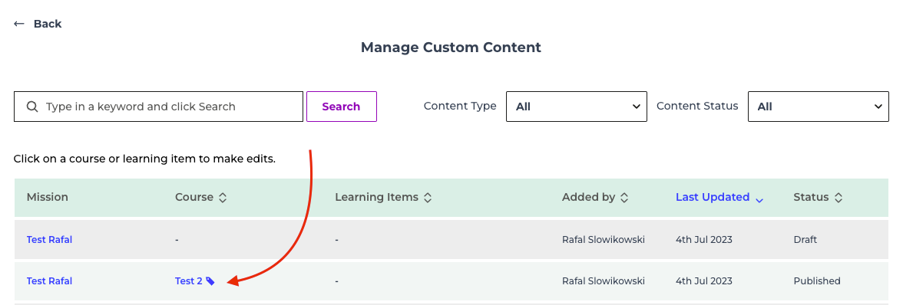This screenshot has height=305, width=903.
Task: Click the Course column sort arrows
Action: (223, 198)
